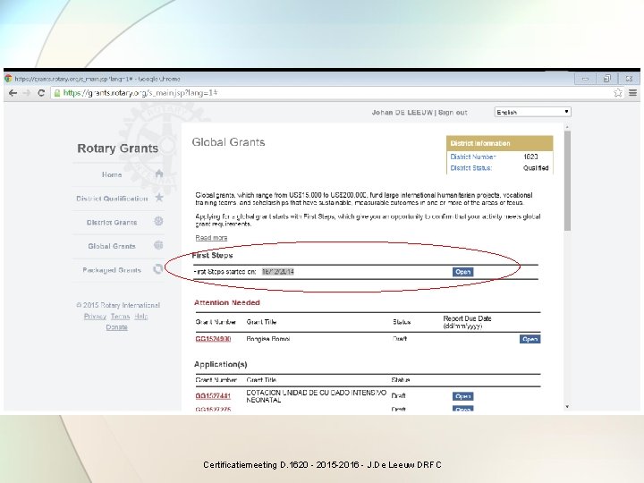The height and width of the screenshot is (483, 644).
Task: Click the District Number label
Action: coord(473,157)
